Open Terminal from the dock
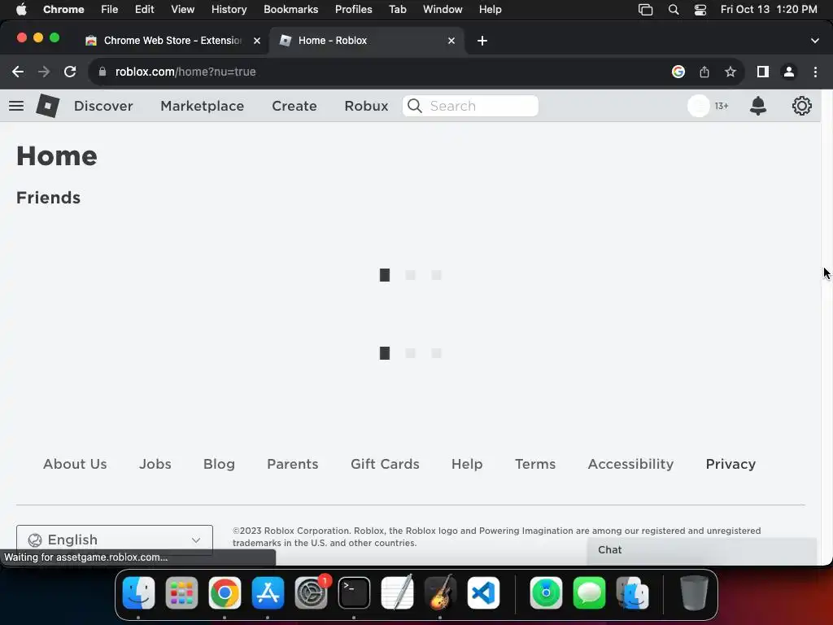 click(354, 592)
